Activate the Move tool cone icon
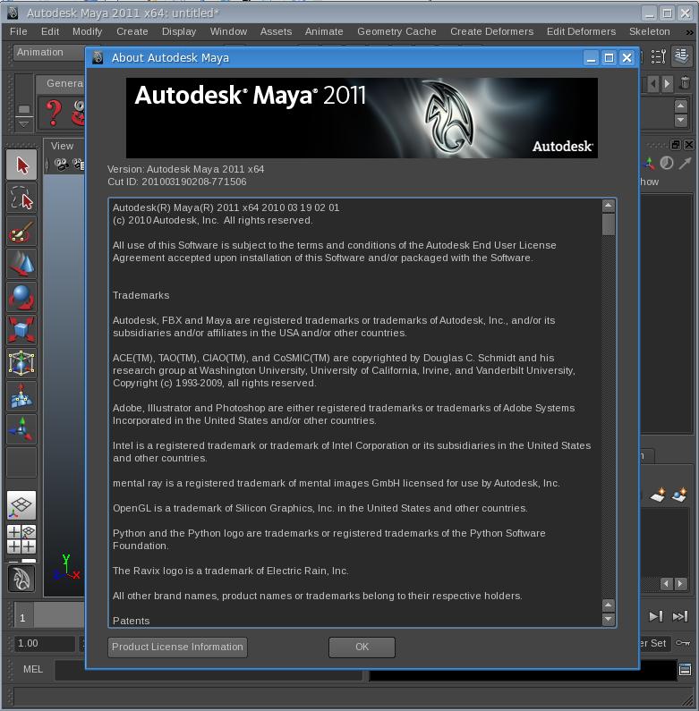Screen dimensions: 699x711 21,264
